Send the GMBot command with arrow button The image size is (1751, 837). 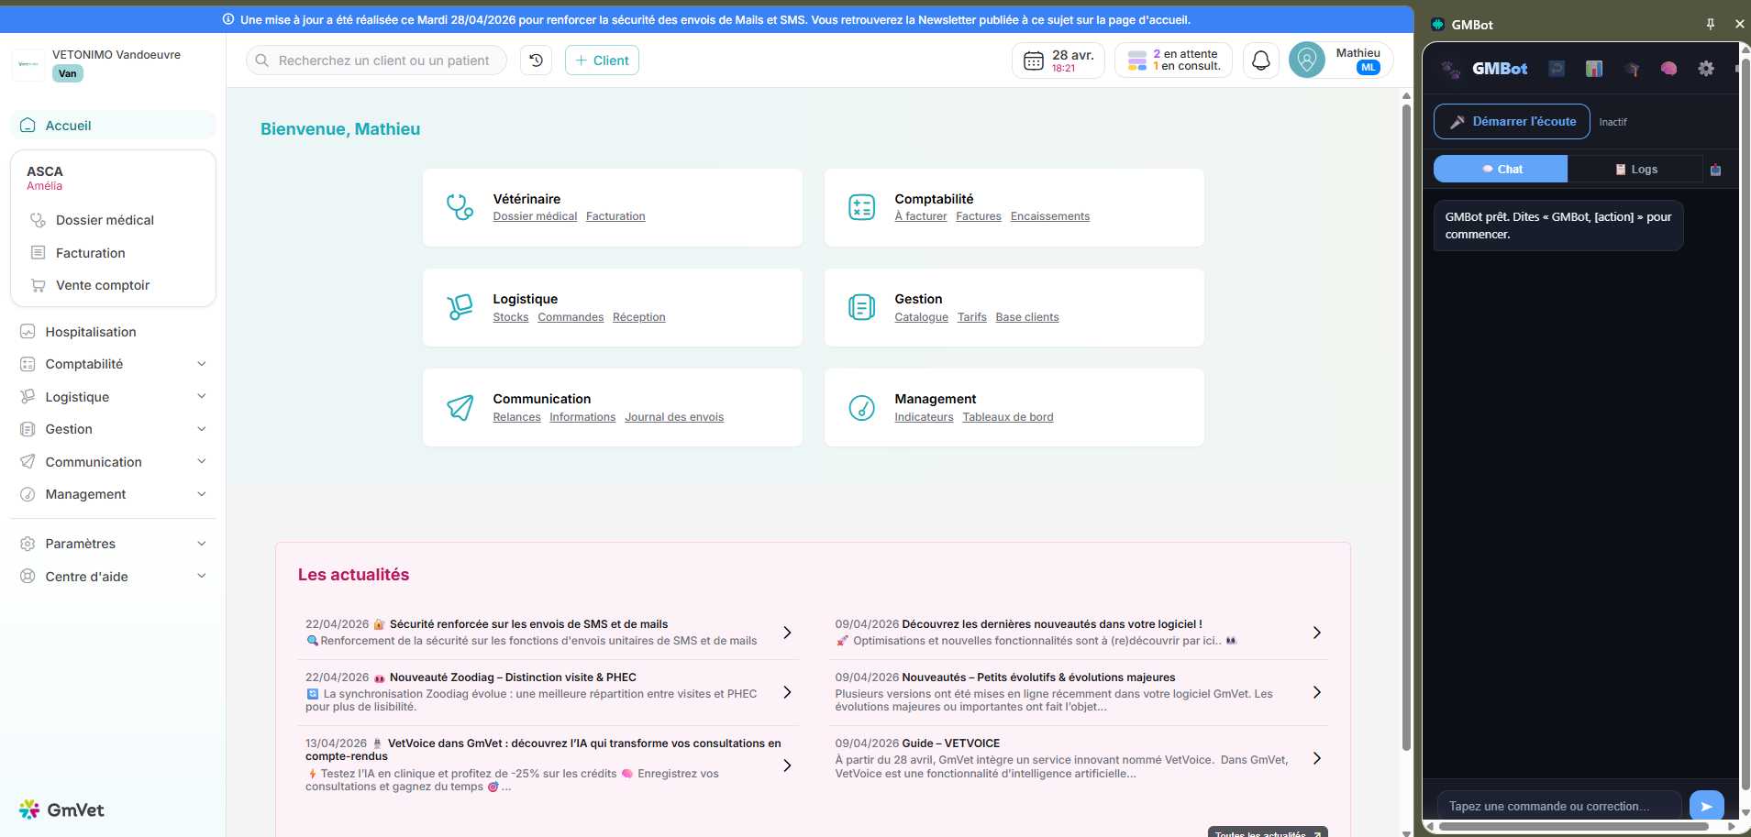[1706, 806]
